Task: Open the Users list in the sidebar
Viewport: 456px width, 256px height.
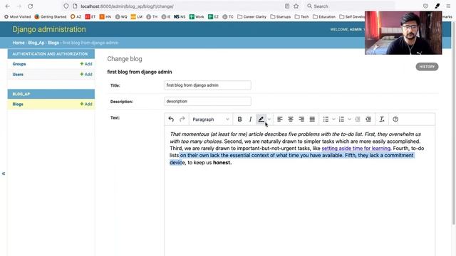Action: click(x=18, y=74)
